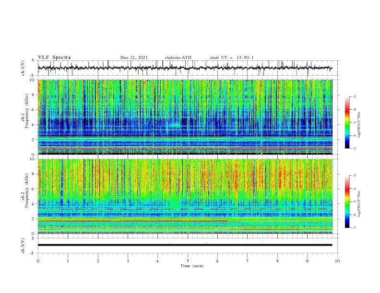Click time axis tick label '2'
The width and height of the screenshot is (380, 293).
(98, 261)
